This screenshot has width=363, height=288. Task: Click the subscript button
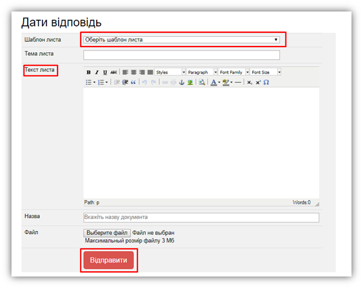(x=249, y=83)
